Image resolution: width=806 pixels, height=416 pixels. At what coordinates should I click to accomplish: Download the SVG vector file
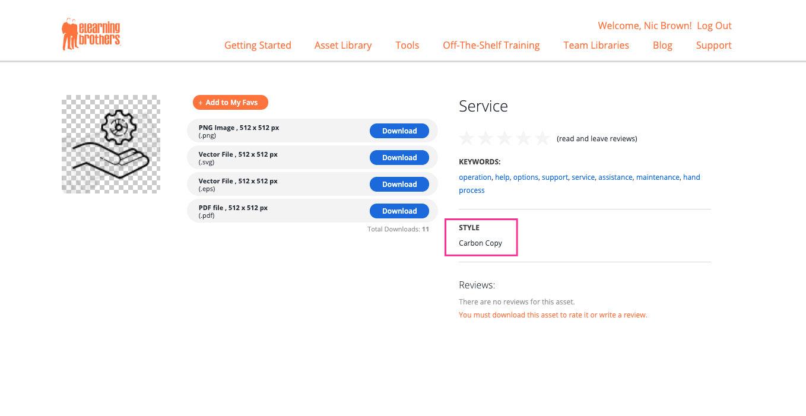point(399,158)
